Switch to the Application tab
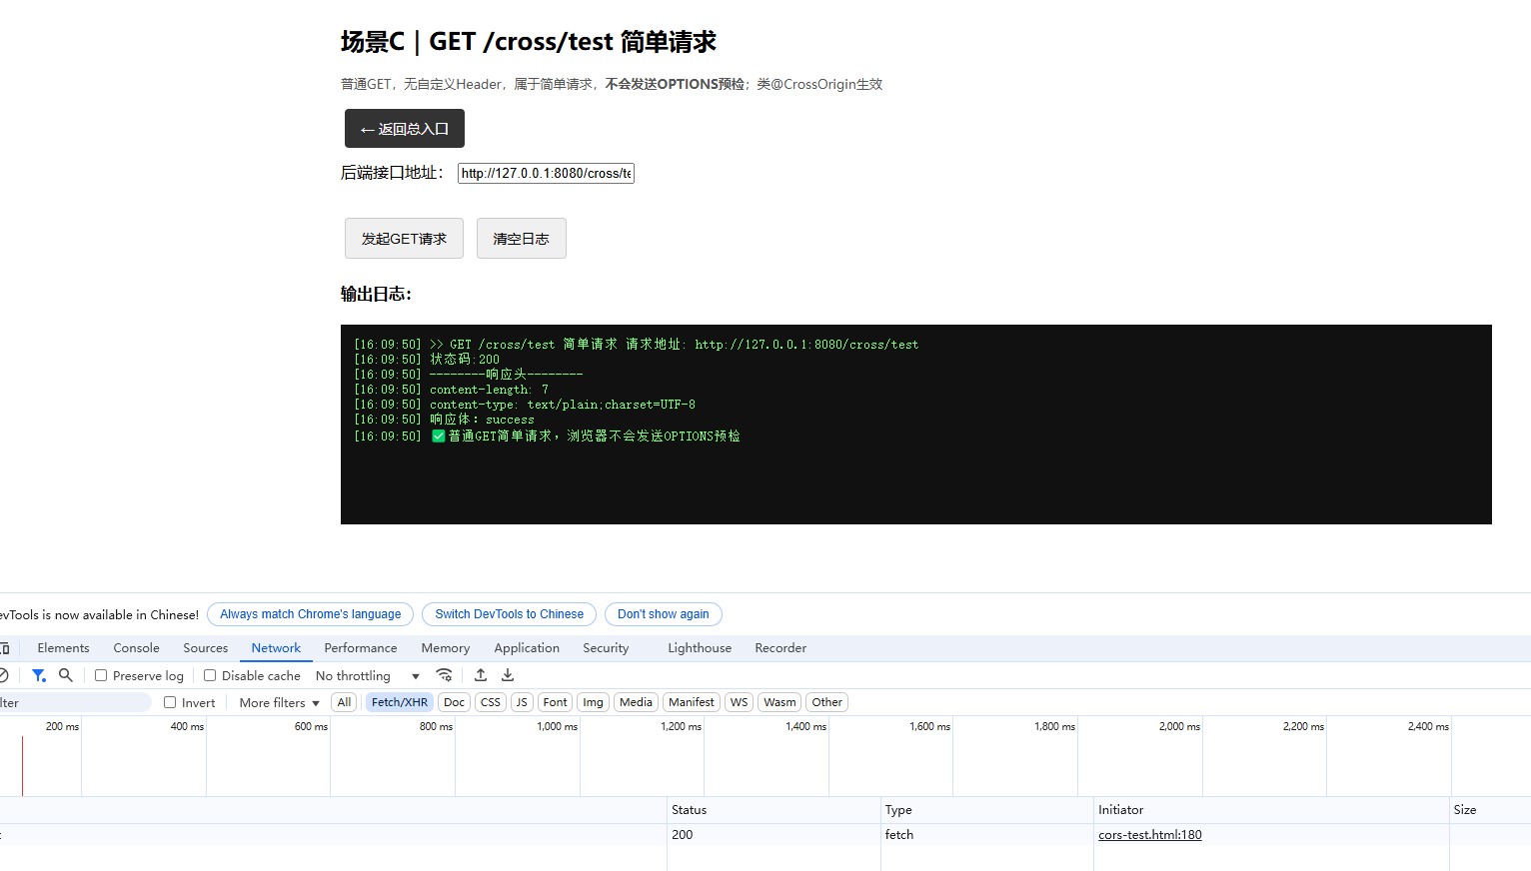This screenshot has height=871, width=1531. (x=527, y=648)
